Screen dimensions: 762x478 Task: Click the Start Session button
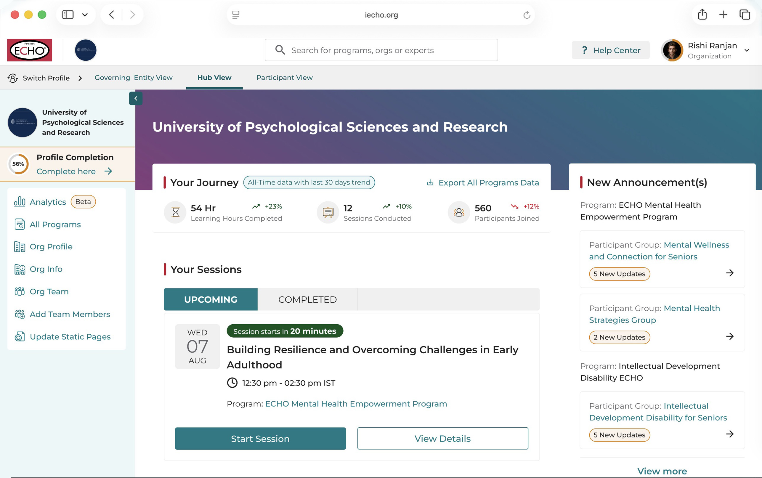point(260,439)
